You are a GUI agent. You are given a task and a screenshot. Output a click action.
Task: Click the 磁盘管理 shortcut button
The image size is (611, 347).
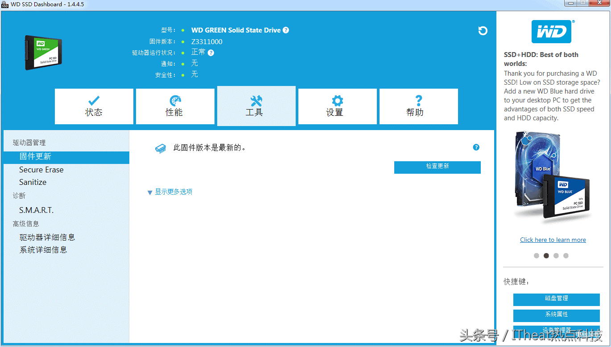(x=557, y=299)
